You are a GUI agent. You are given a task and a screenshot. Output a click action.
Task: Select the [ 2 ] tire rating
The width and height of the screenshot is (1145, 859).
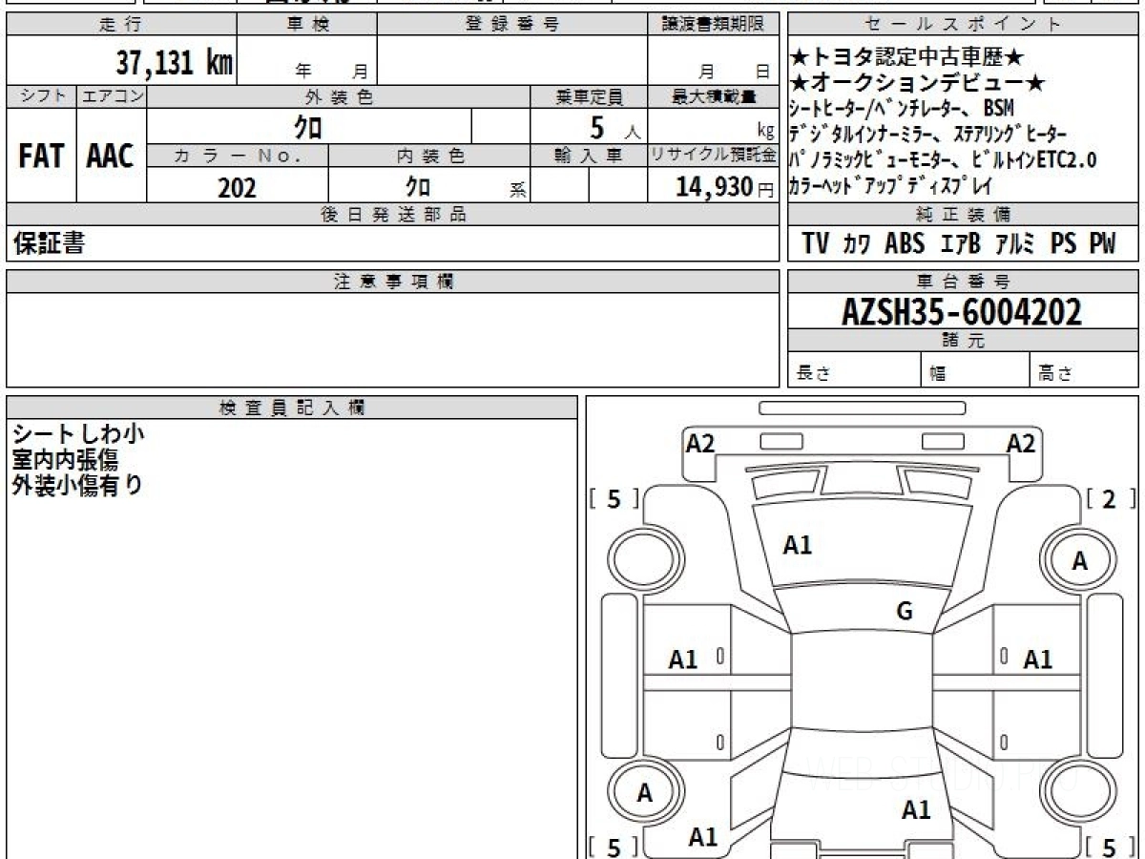coord(1111,499)
